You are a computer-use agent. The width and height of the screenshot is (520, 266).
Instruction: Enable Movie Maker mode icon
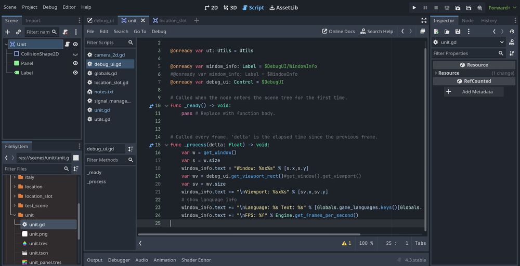point(479,8)
